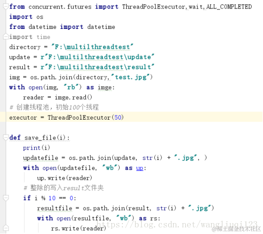This screenshot has height=234, width=263.
Task: Click the 'print(i)' statement
Action: point(37,148)
